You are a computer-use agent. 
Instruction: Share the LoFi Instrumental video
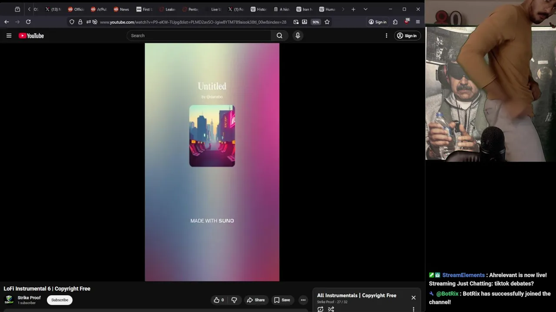point(255,300)
